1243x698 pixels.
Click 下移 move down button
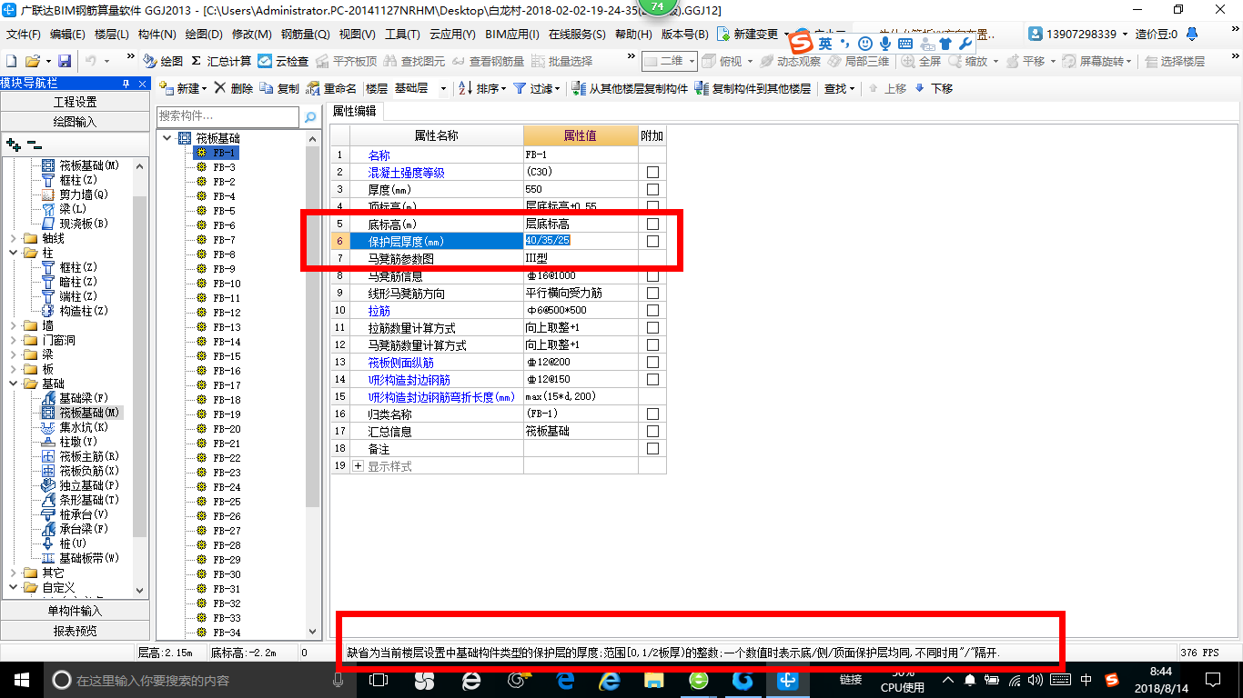pos(934,88)
